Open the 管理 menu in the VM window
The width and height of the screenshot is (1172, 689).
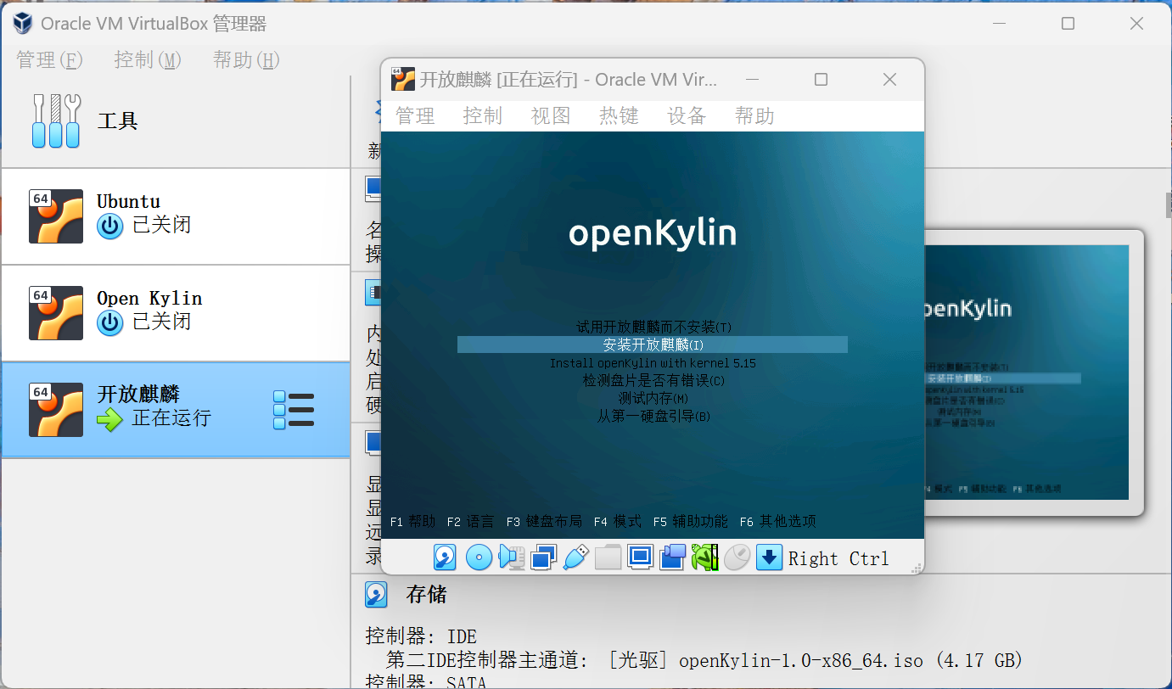tap(415, 115)
